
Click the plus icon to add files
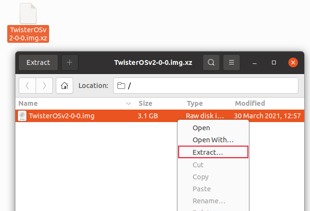(70, 62)
